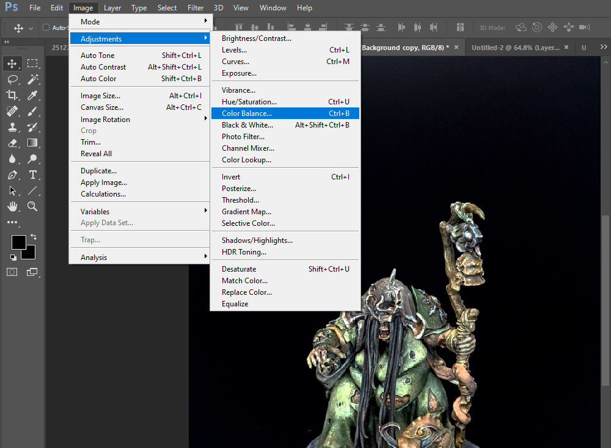Image resolution: width=611 pixels, height=448 pixels.
Task: Swap foreground and background colors
Action: [33, 237]
